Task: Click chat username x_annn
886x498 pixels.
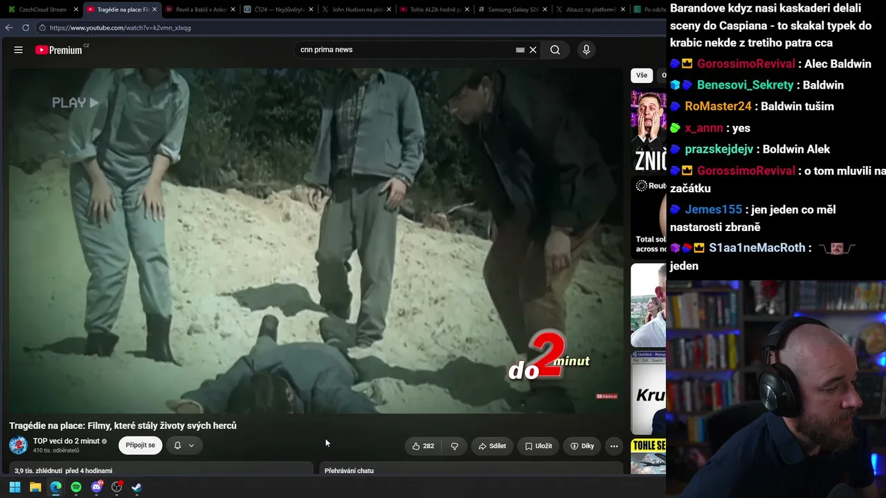Action: 704,128
